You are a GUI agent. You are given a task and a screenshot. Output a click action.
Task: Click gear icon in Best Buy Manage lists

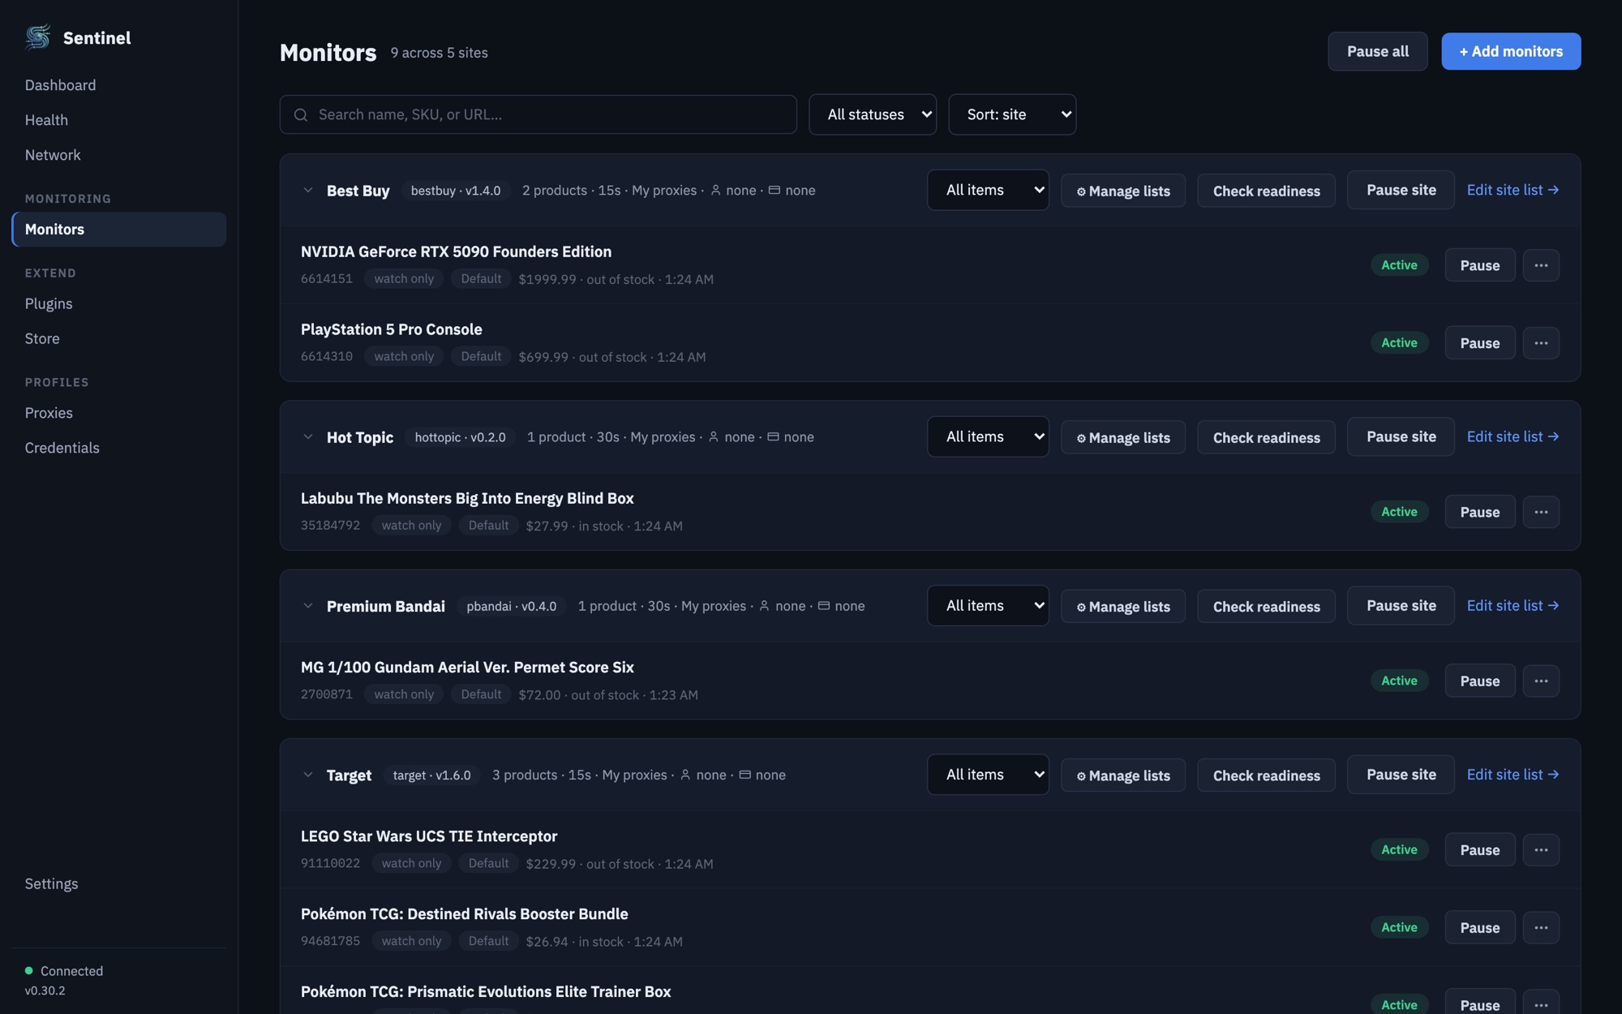[1081, 191]
